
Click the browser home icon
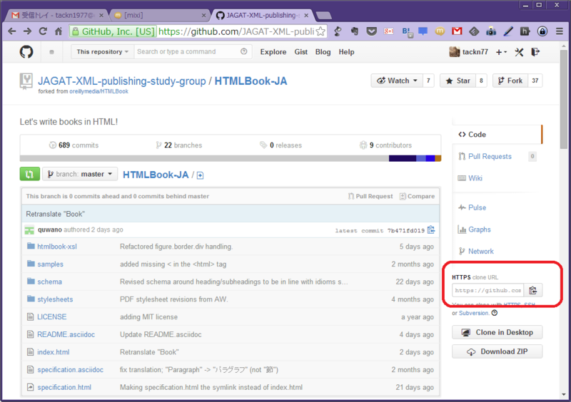pyautogui.click(x=59, y=31)
